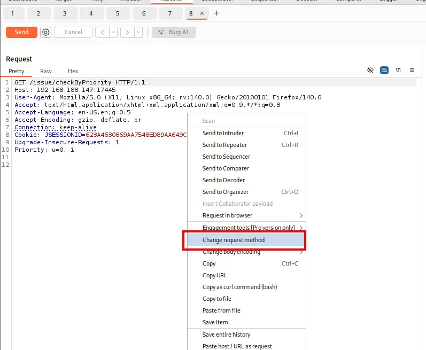Click the Cancel button

(73, 32)
